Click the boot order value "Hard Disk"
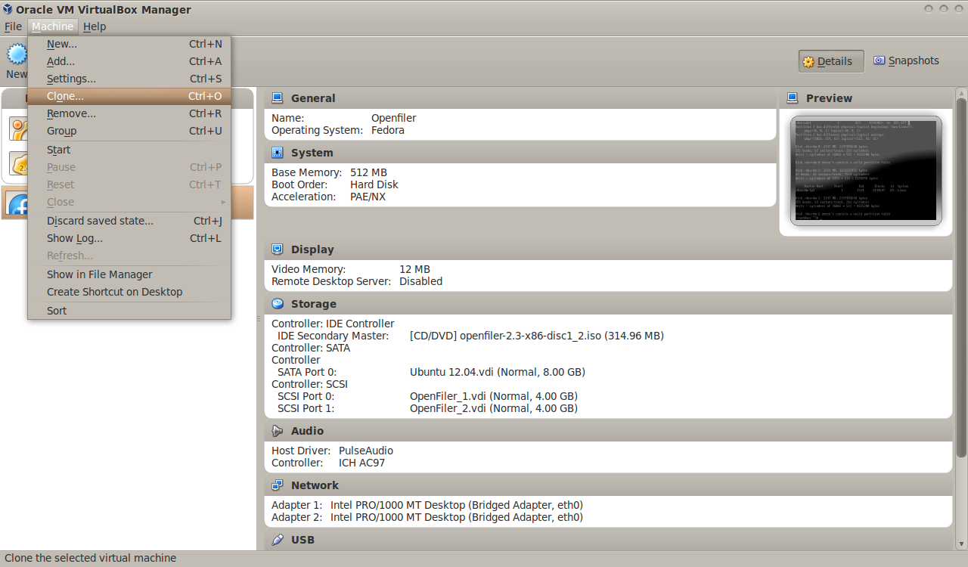 (x=374, y=184)
